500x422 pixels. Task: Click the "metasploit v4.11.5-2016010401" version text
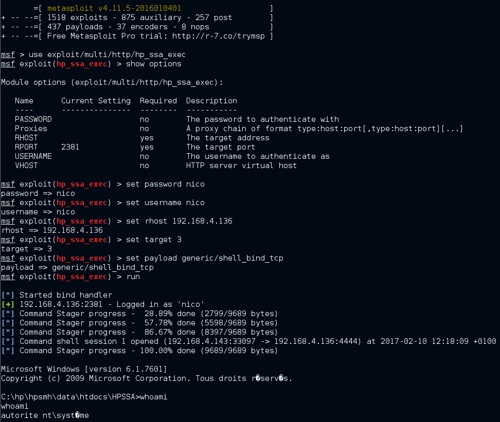(114, 8)
